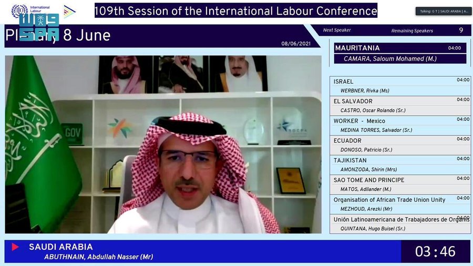This screenshot has height=266, width=473.
Task: Click the remaining speakers count 9
Action: (461, 30)
